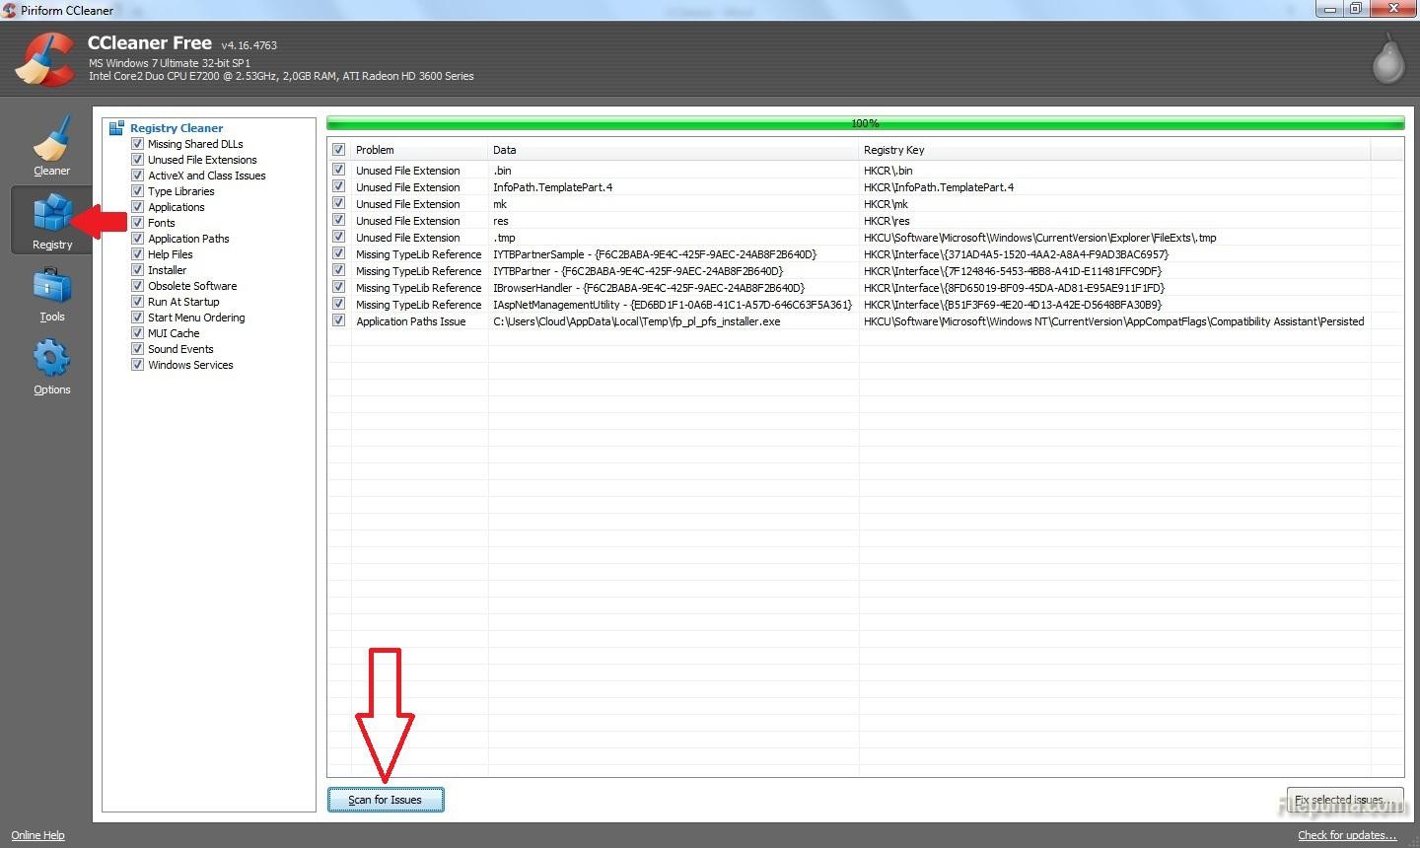Toggle ActiveX and Class Issues checkbox

(138, 176)
